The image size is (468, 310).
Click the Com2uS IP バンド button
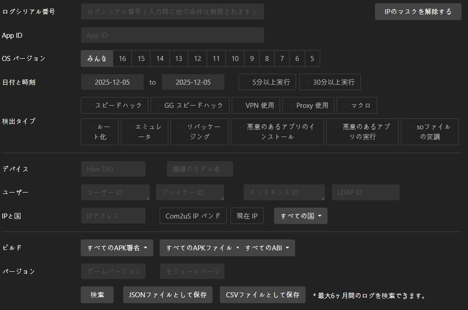(193, 216)
